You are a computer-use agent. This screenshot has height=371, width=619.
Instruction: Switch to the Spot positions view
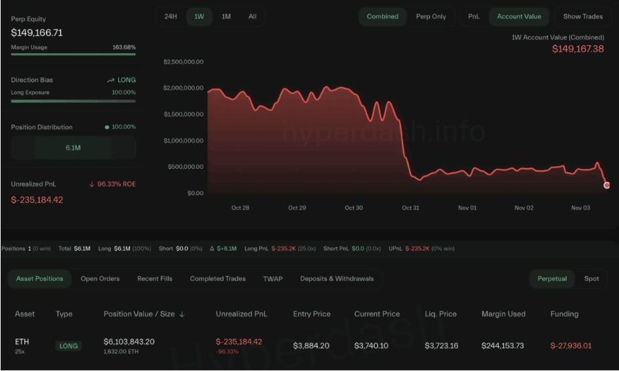click(x=591, y=278)
